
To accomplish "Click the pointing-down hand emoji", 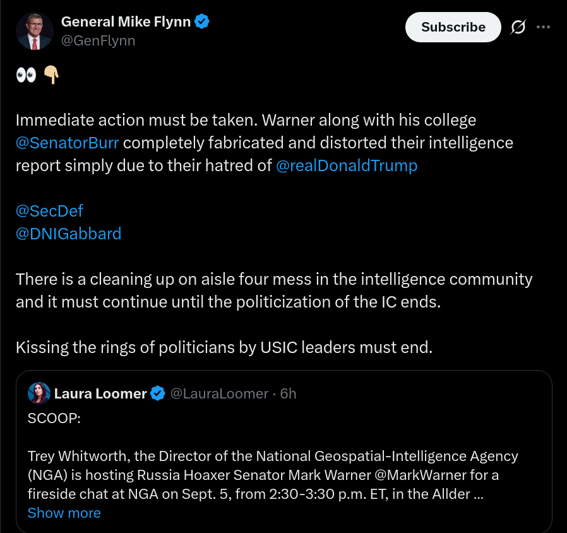I will tap(51, 75).
